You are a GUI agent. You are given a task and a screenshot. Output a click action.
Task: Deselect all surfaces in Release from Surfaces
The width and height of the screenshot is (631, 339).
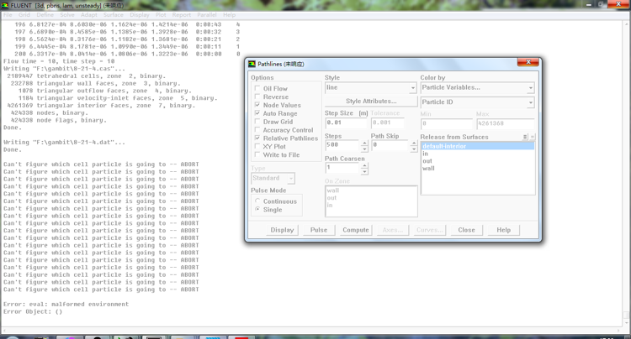[532, 137]
